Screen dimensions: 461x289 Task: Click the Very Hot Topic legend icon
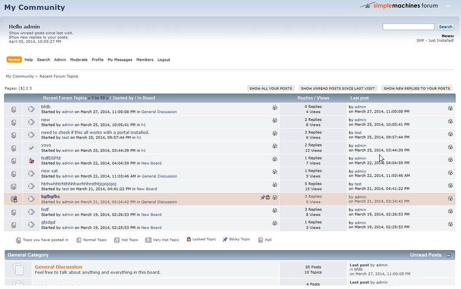148,240
